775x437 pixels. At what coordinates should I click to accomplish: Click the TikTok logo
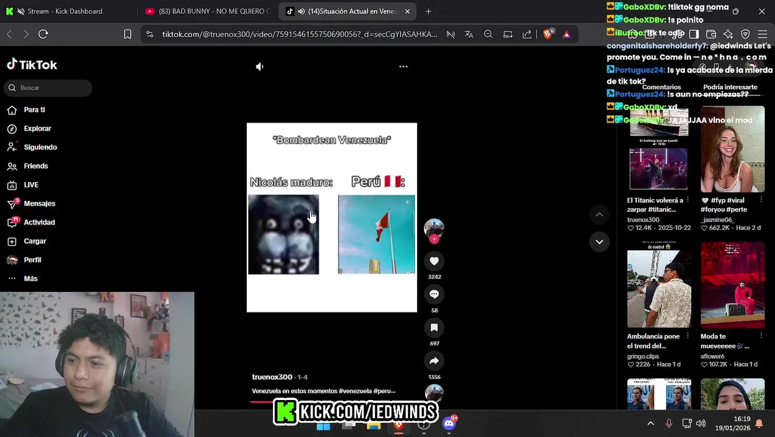[32, 64]
